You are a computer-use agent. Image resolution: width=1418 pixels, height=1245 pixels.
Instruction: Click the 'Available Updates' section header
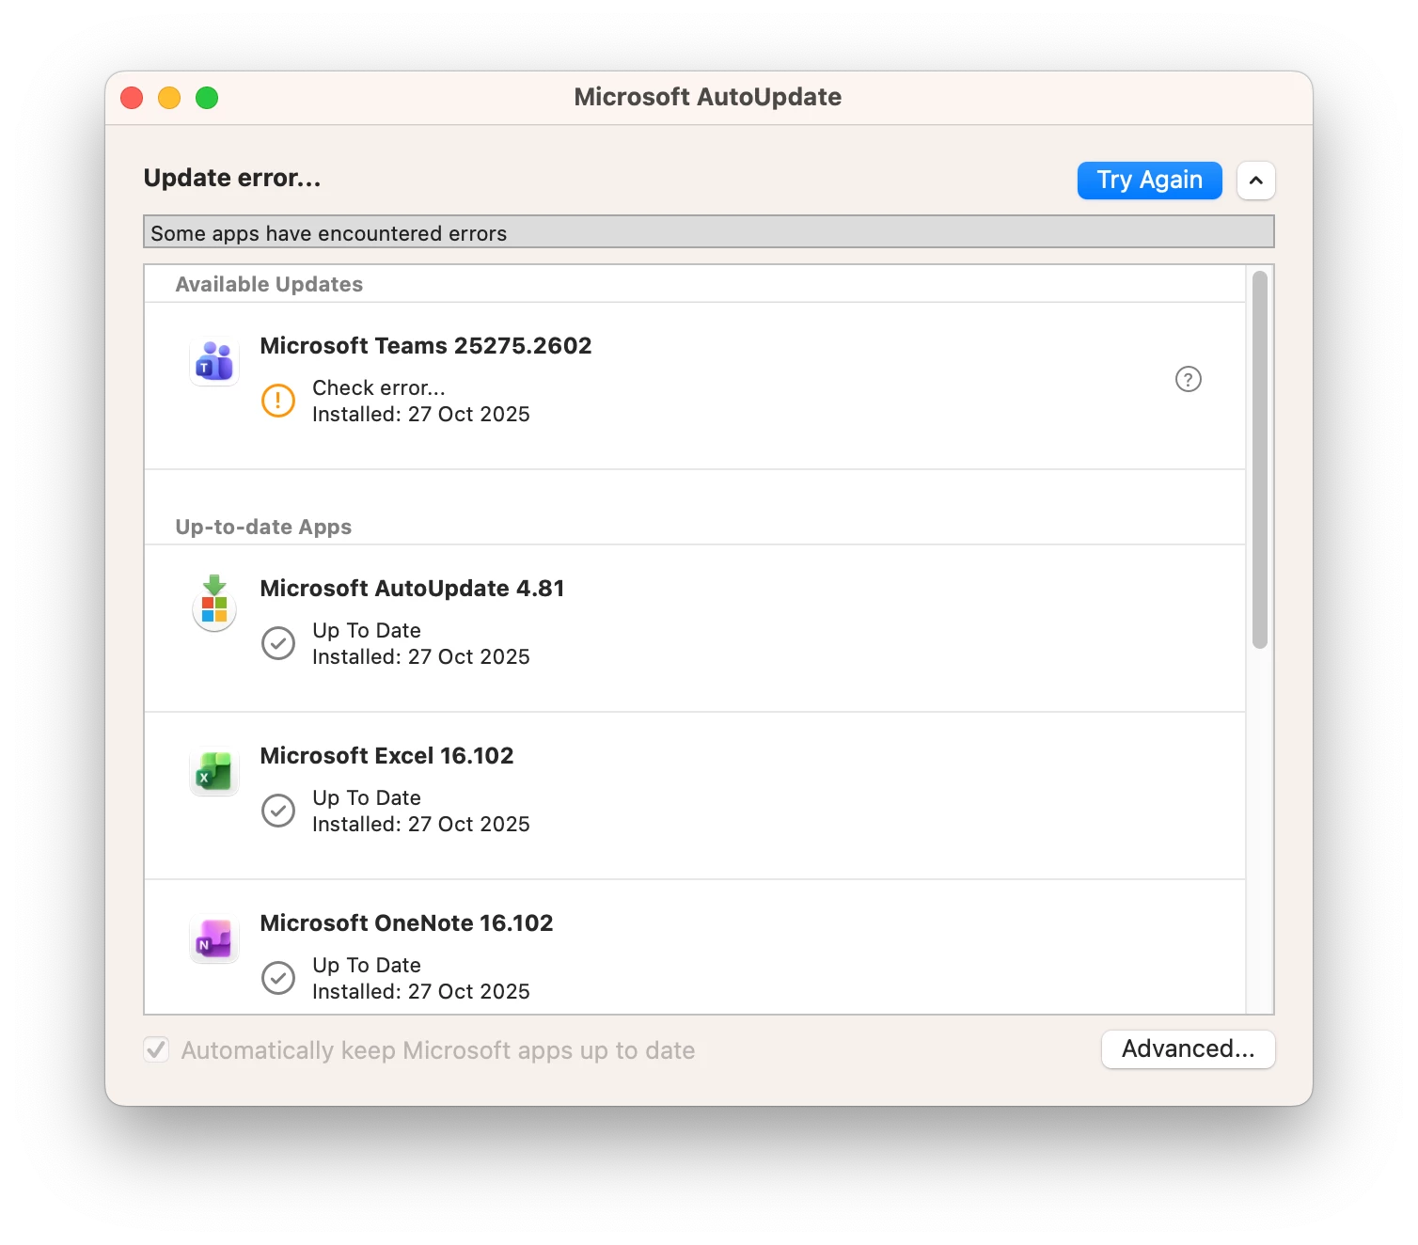click(x=269, y=284)
